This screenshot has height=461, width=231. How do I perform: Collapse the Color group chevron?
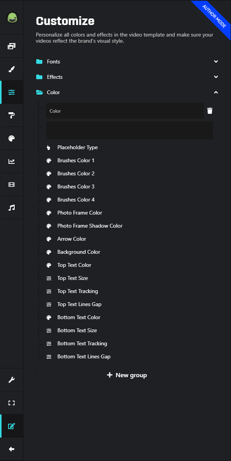216,92
